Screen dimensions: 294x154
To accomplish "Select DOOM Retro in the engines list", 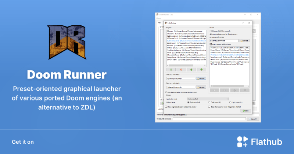I will (186, 60).
